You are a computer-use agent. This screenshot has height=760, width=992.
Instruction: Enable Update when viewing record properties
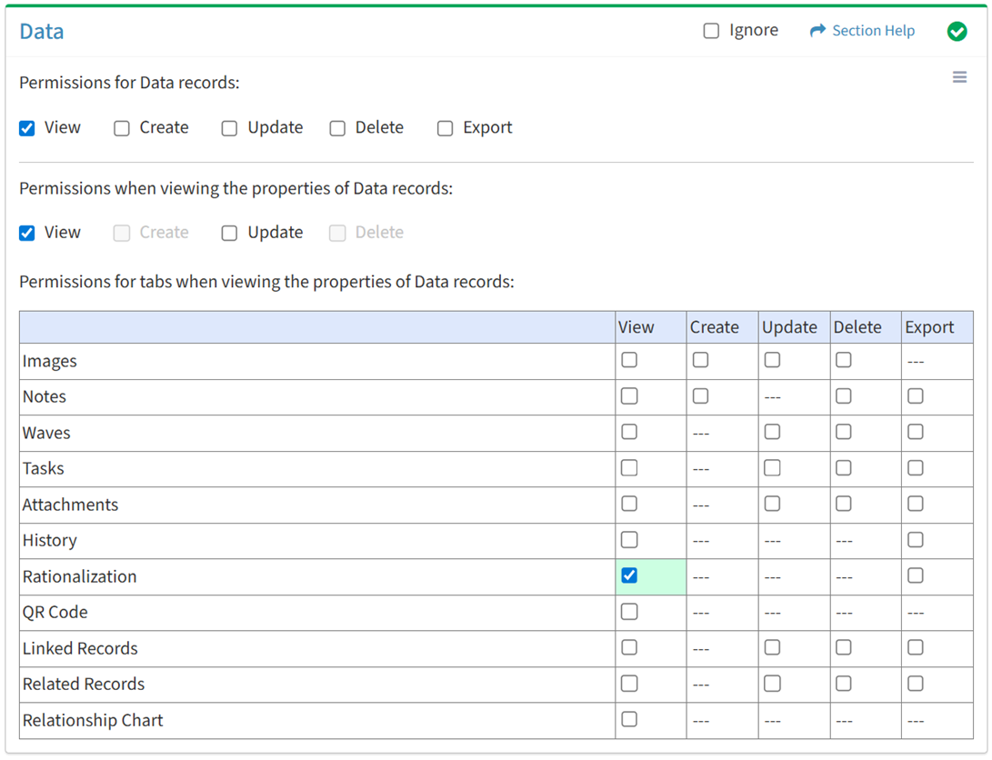coord(229,233)
